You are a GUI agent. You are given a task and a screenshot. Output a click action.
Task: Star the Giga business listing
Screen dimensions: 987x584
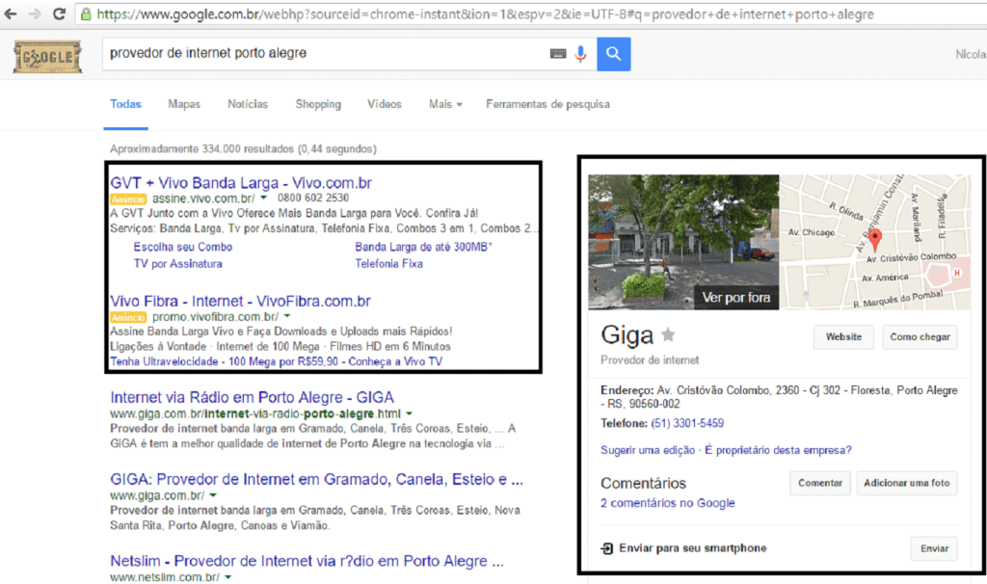tap(669, 334)
